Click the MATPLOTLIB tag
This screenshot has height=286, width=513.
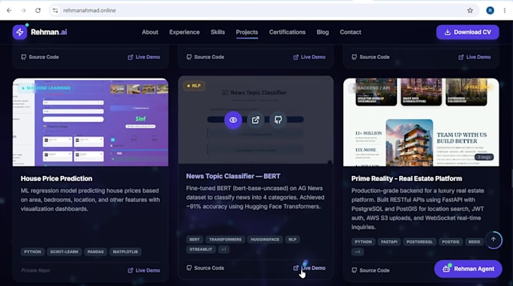[x=125, y=251]
